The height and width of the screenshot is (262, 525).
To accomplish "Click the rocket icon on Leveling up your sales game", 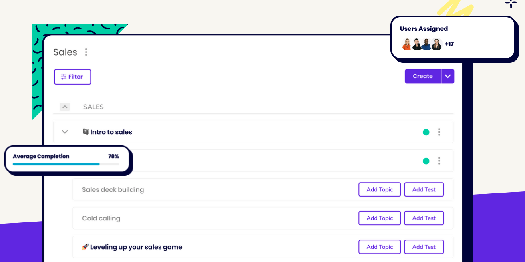I will pyautogui.click(x=86, y=247).
